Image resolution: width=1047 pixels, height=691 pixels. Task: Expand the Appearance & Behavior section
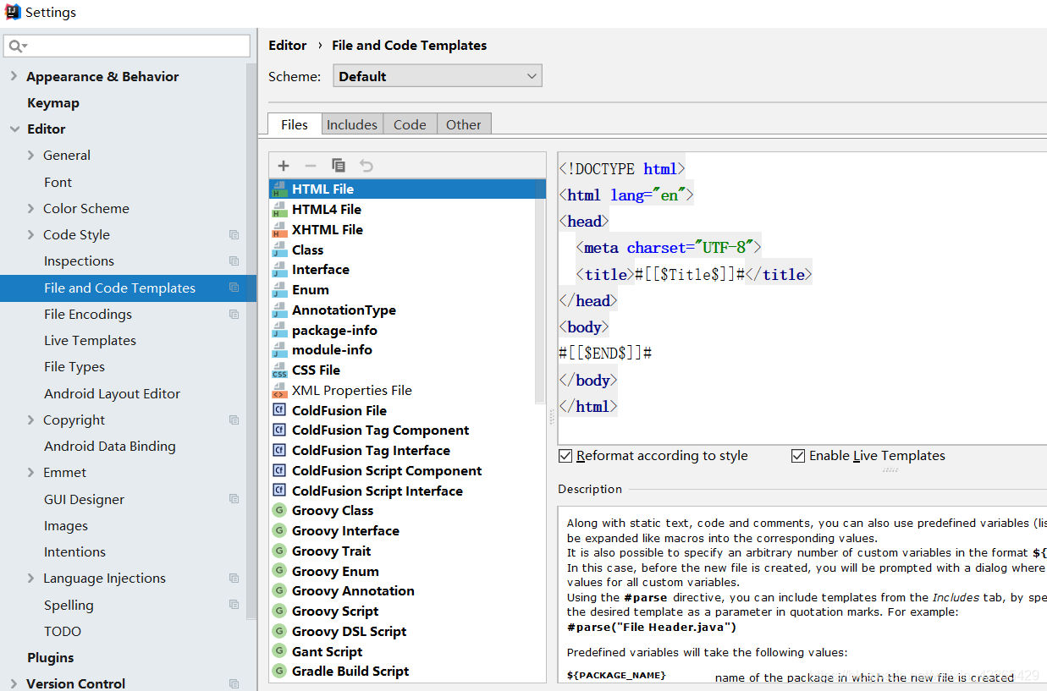(14, 76)
